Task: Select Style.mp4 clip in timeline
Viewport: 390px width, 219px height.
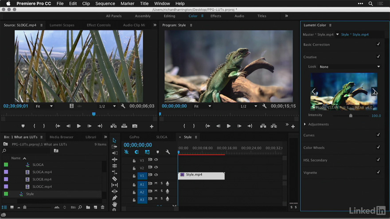Action: tap(201, 176)
